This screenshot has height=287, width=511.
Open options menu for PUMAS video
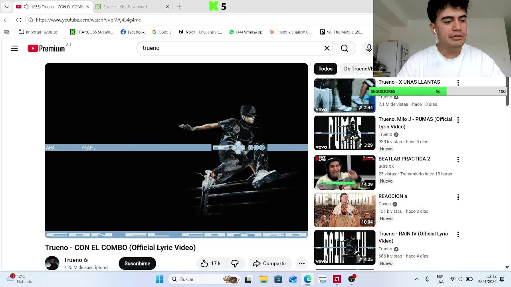pyautogui.click(x=458, y=120)
